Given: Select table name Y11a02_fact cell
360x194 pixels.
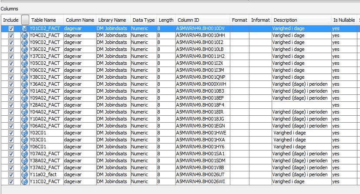Looking at the screenshot, I should tap(46, 174).
